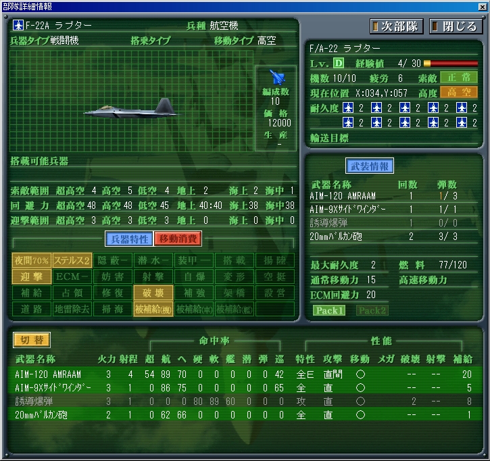
Task: Switch to the 移動消費 tab
Action: click(178, 239)
